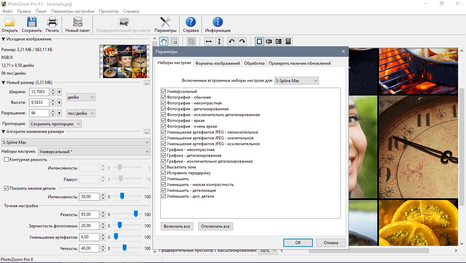Confirm dialog with OK button
Image resolution: width=466 pixels, height=263 pixels.
click(x=298, y=242)
